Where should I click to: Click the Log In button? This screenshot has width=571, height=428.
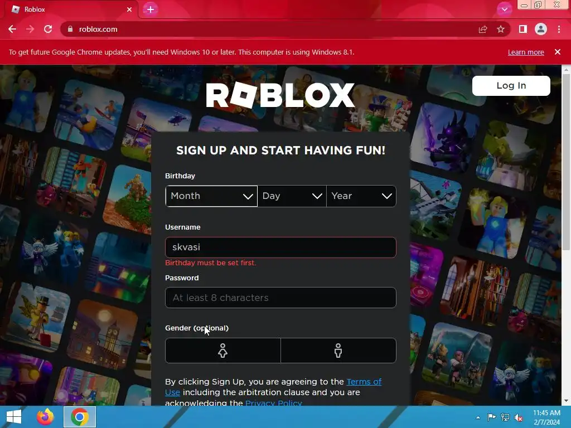point(511,85)
